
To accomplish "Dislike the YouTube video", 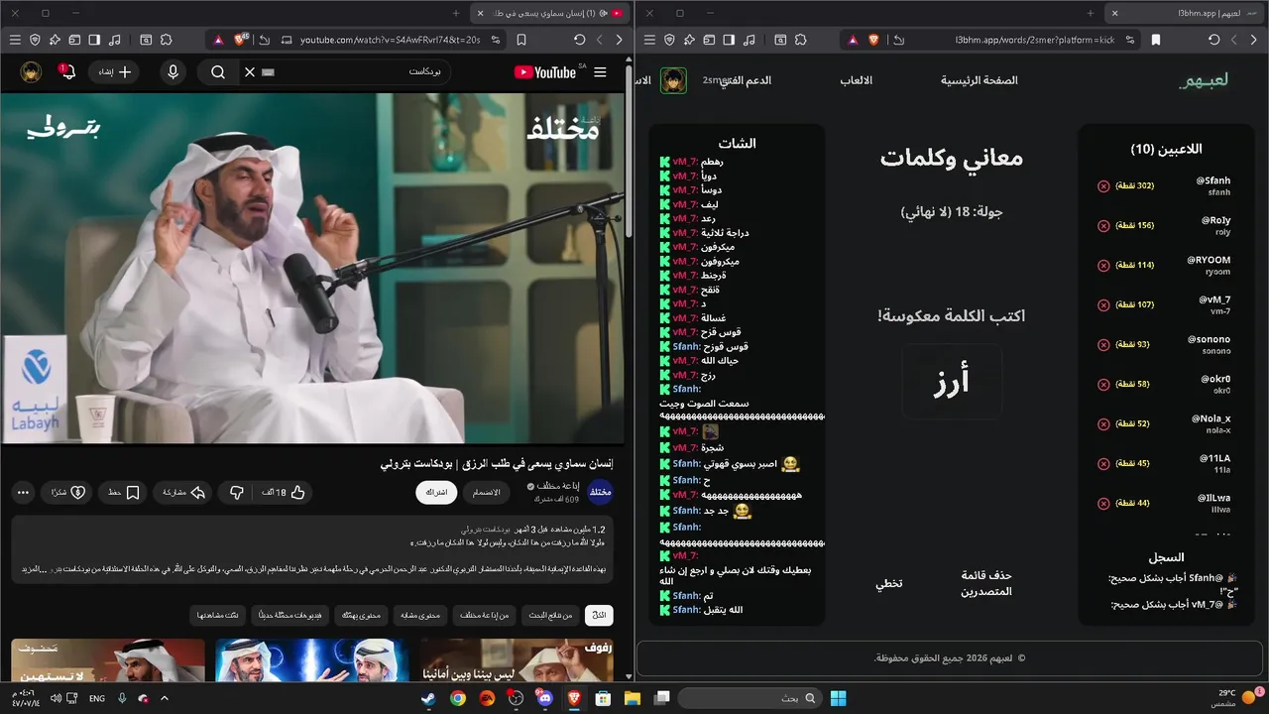I will (x=237, y=492).
